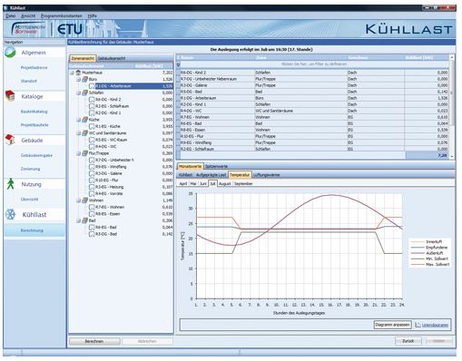Open the Spitzenwerte tab
462x361 pixels.
pos(216,166)
